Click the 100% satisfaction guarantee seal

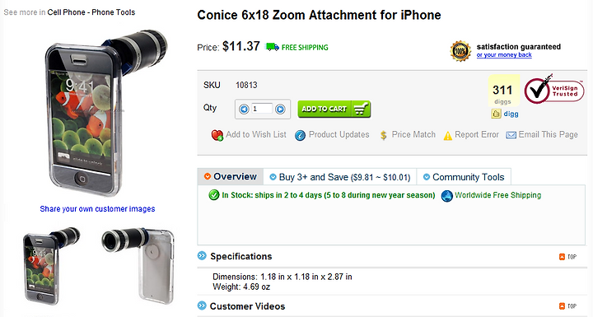pyautogui.click(x=460, y=51)
